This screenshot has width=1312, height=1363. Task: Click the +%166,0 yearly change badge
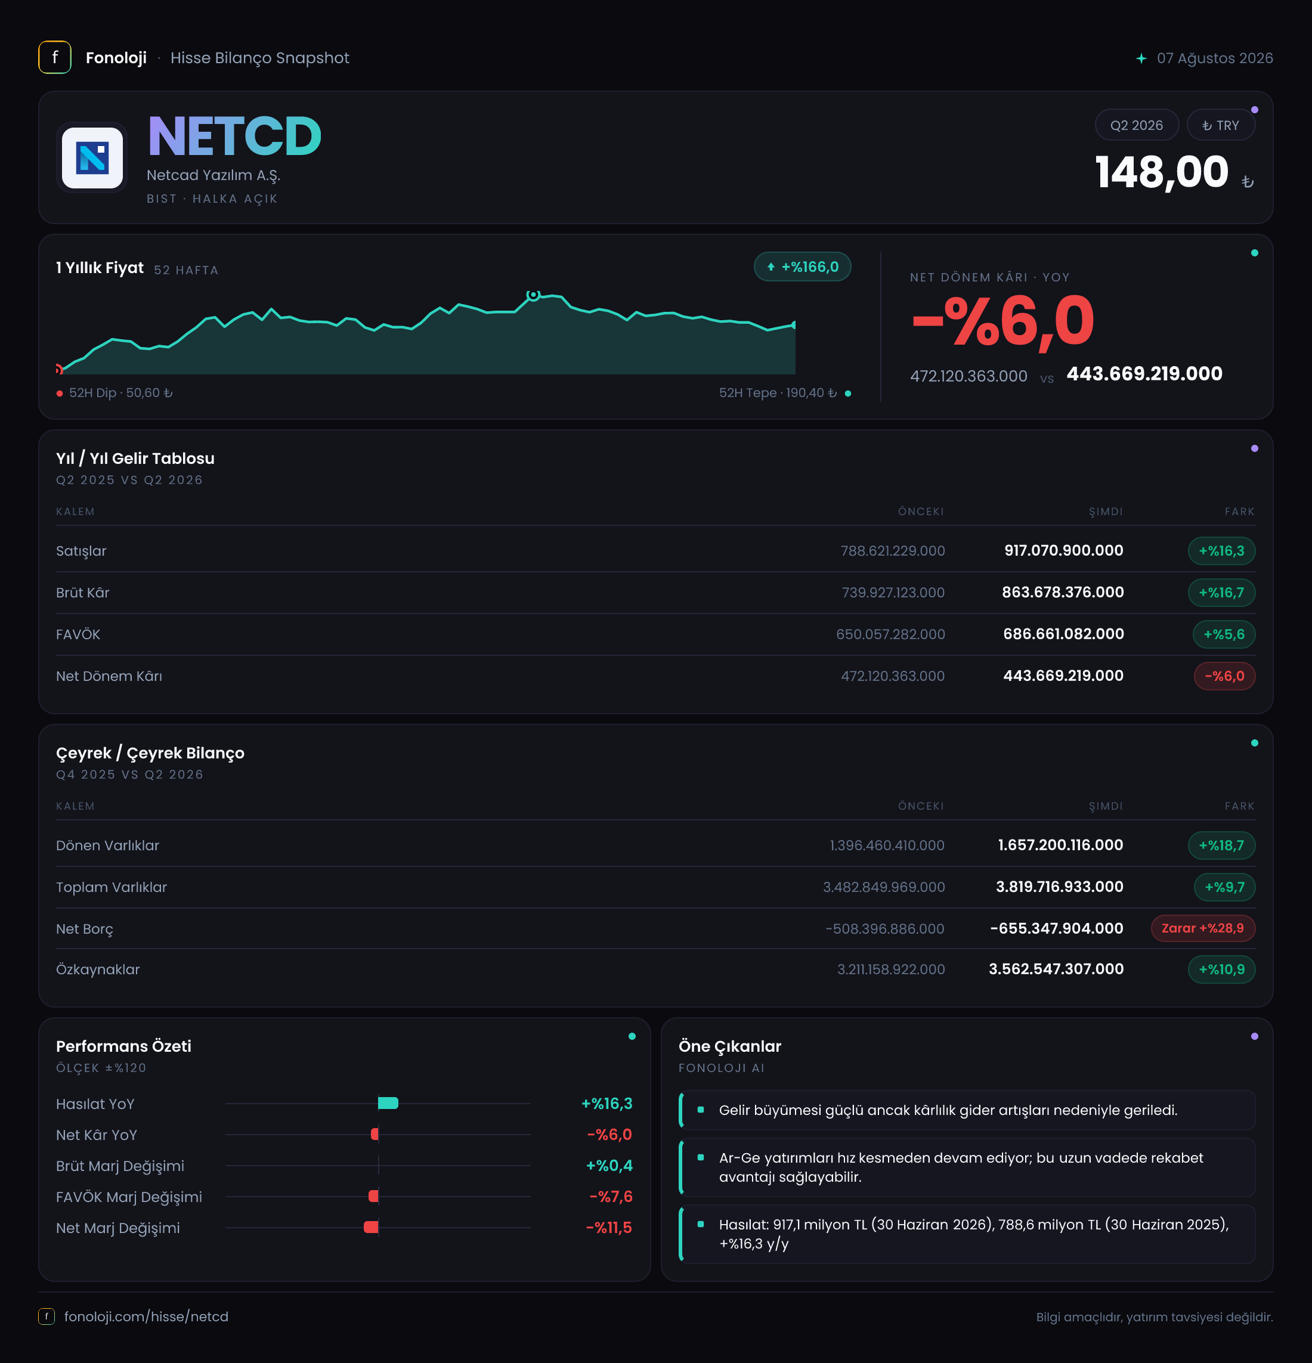[802, 267]
